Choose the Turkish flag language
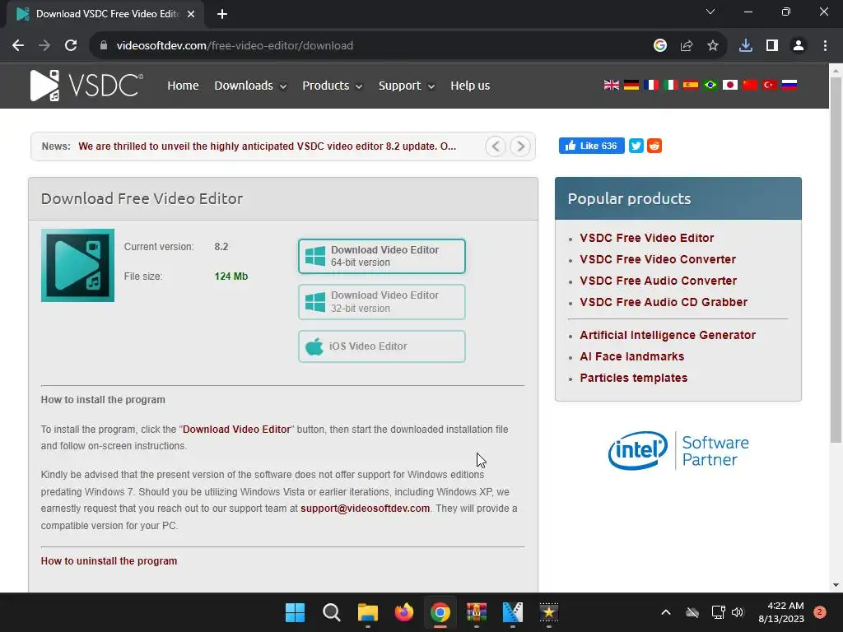843x632 pixels. pos(770,85)
